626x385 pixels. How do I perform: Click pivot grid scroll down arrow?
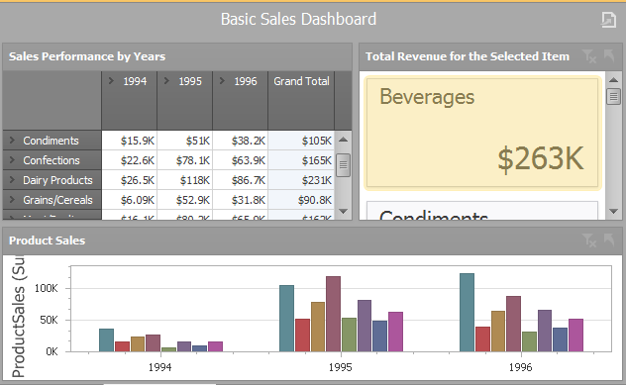(343, 212)
